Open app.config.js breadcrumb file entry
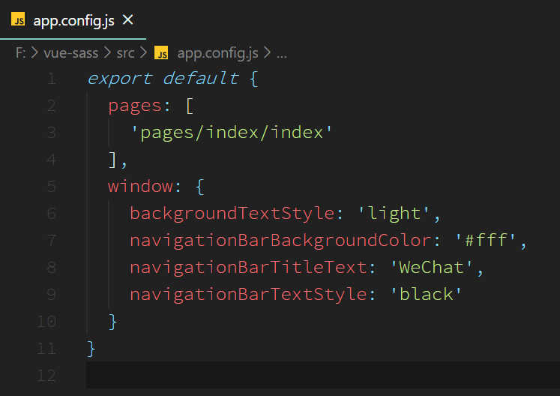Image resolution: width=560 pixels, height=396 pixels. tap(217, 53)
